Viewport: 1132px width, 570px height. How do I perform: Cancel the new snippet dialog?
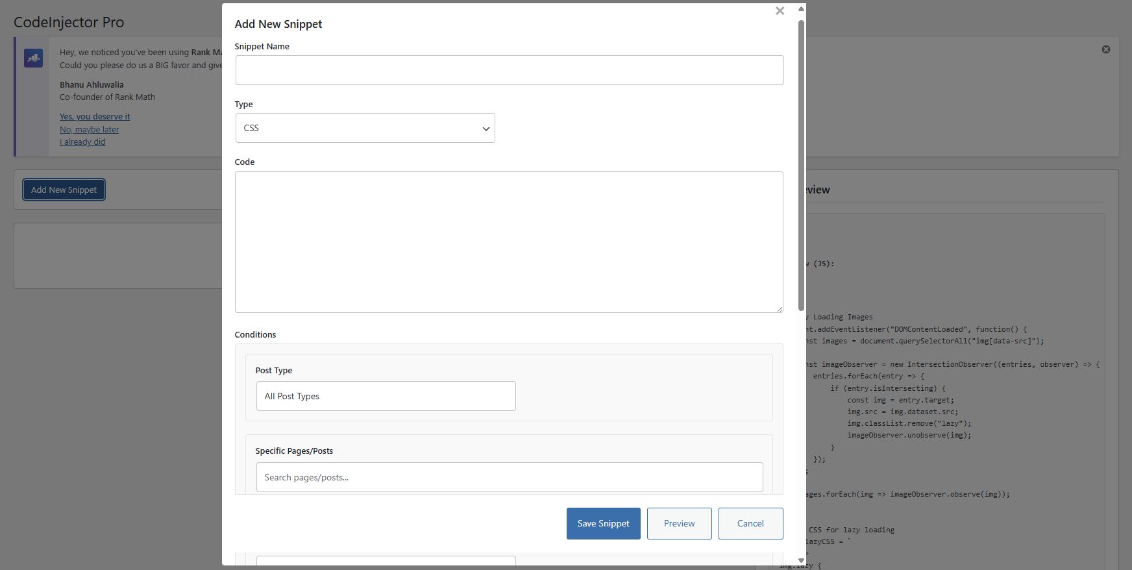750,523
